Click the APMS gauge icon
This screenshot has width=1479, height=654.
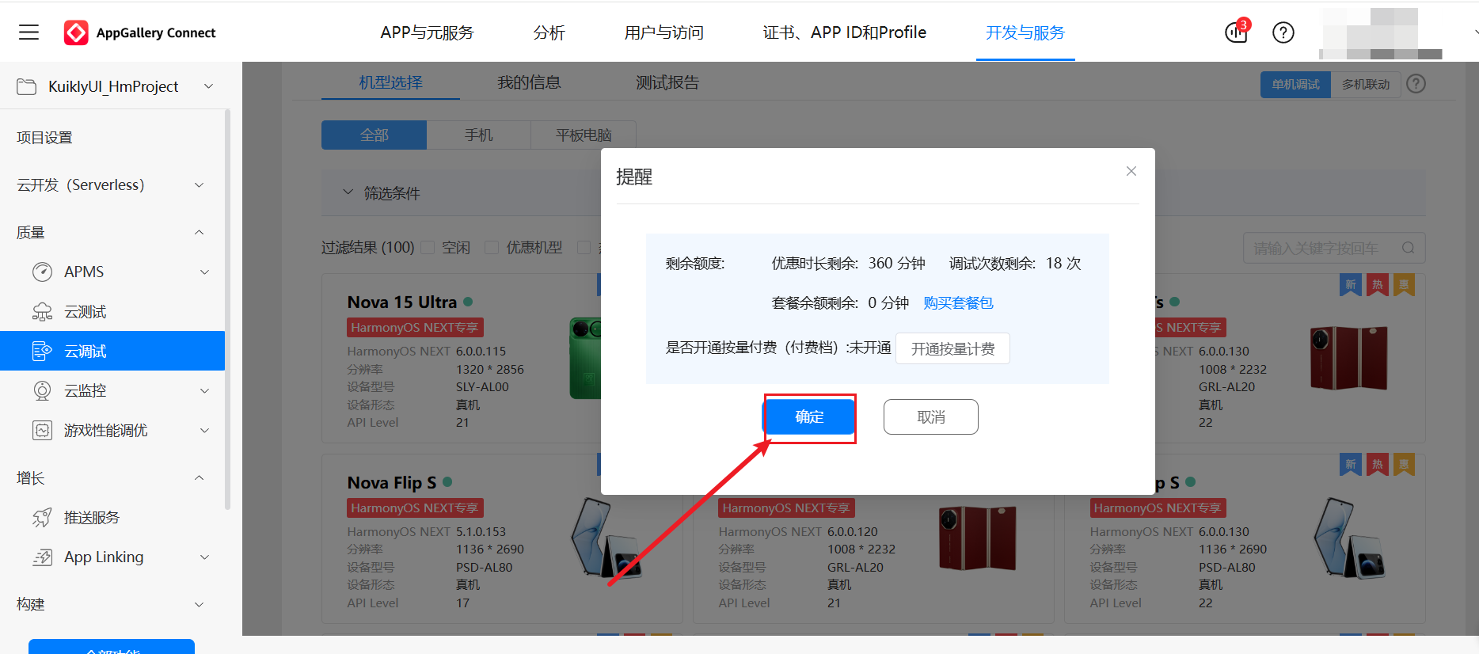42,272
